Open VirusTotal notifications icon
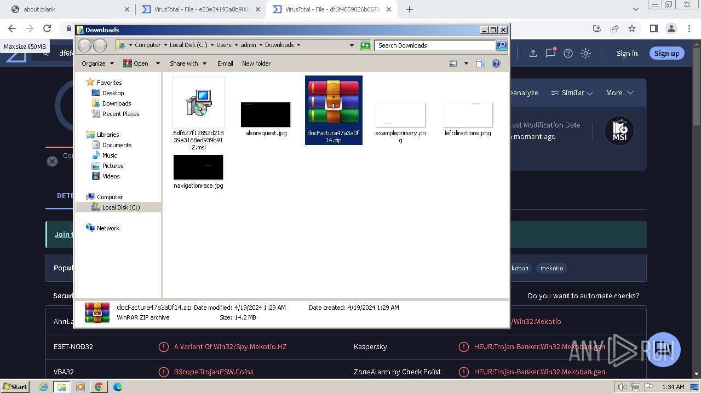This screenshot has height=394, width=701. point(550,53)
